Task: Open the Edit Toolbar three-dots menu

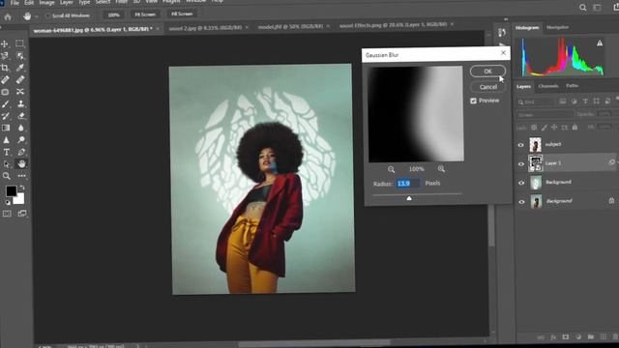Action: tap(21, 176)
